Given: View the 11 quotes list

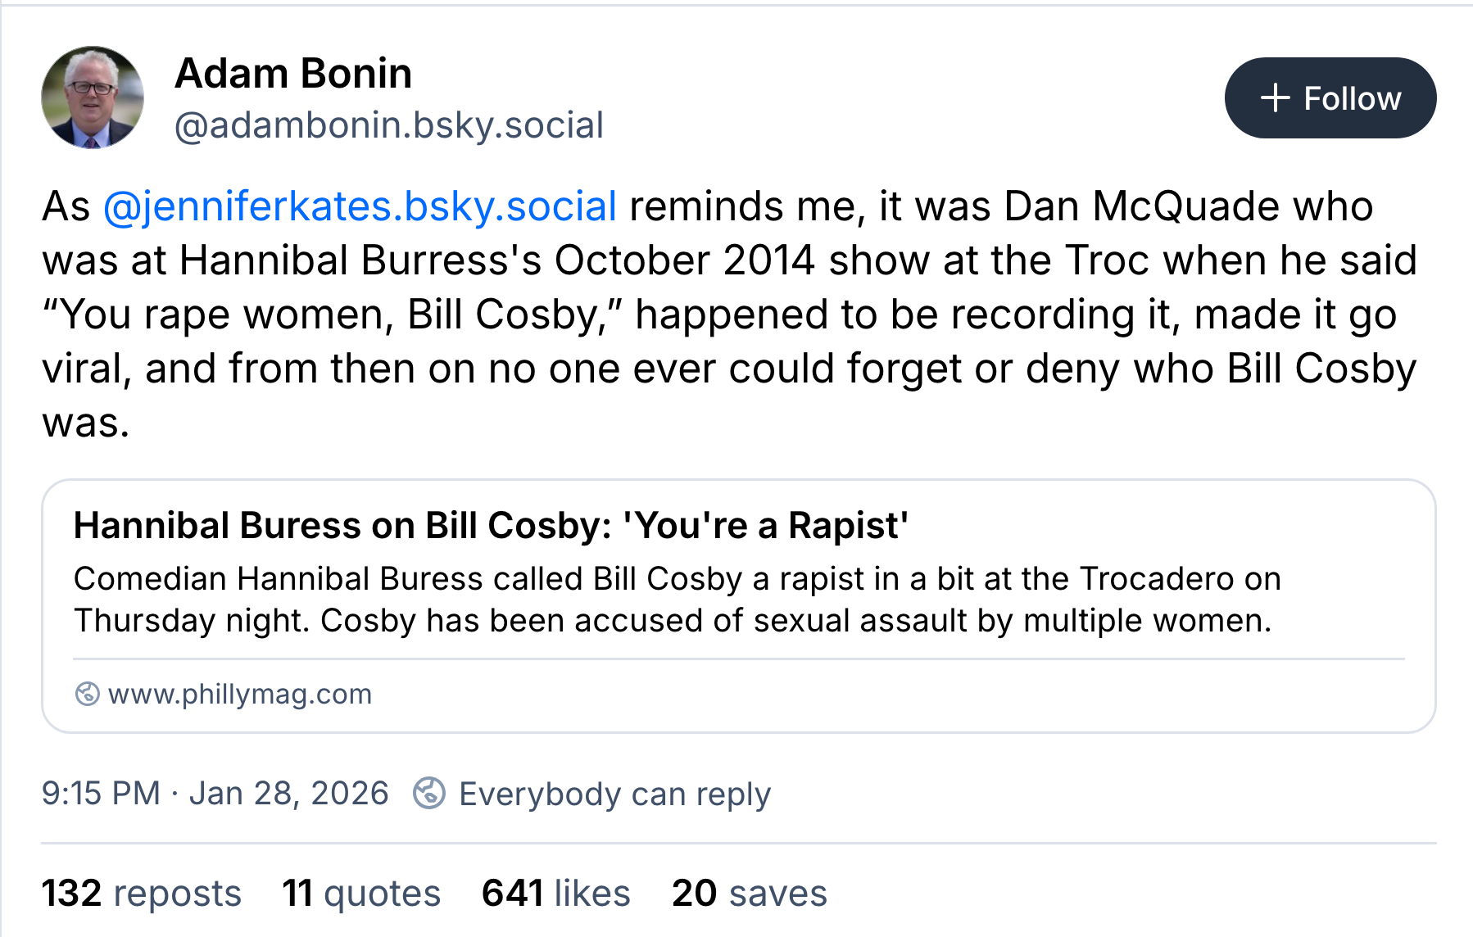Looking at the screenshot, I should pyautogui.click(x=361, y=893).
